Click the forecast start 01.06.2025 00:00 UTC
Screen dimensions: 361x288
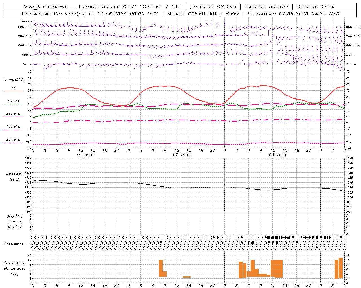128,14
